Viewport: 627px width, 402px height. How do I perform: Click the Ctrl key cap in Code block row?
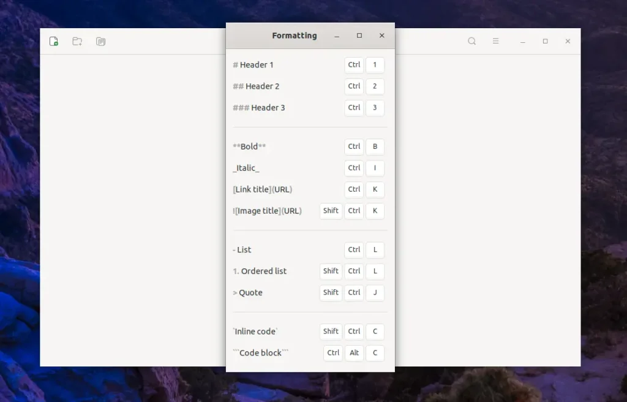coord(333,353)
